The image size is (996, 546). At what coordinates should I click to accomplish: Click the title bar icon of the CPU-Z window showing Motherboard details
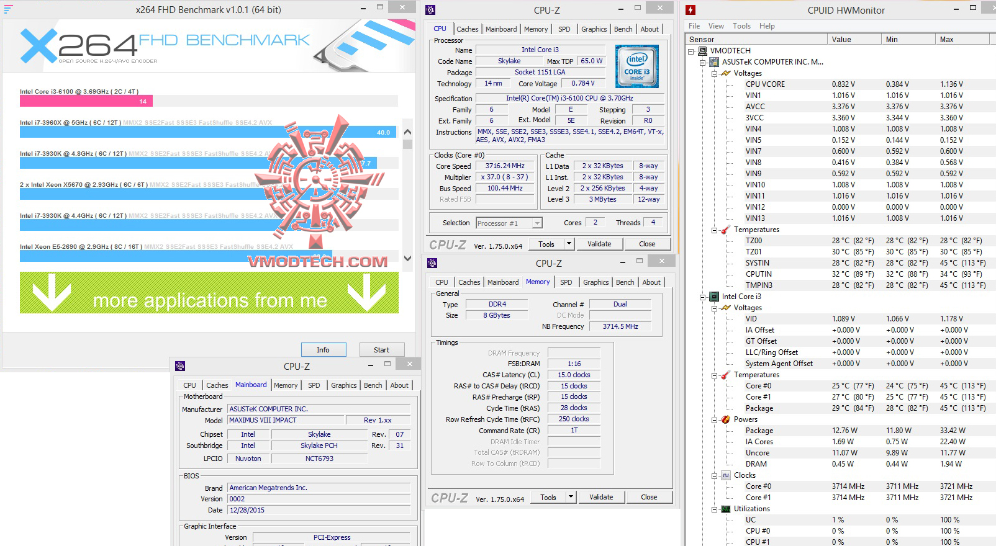coord(180,366)
